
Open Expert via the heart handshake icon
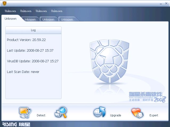[x=137, y=113]
